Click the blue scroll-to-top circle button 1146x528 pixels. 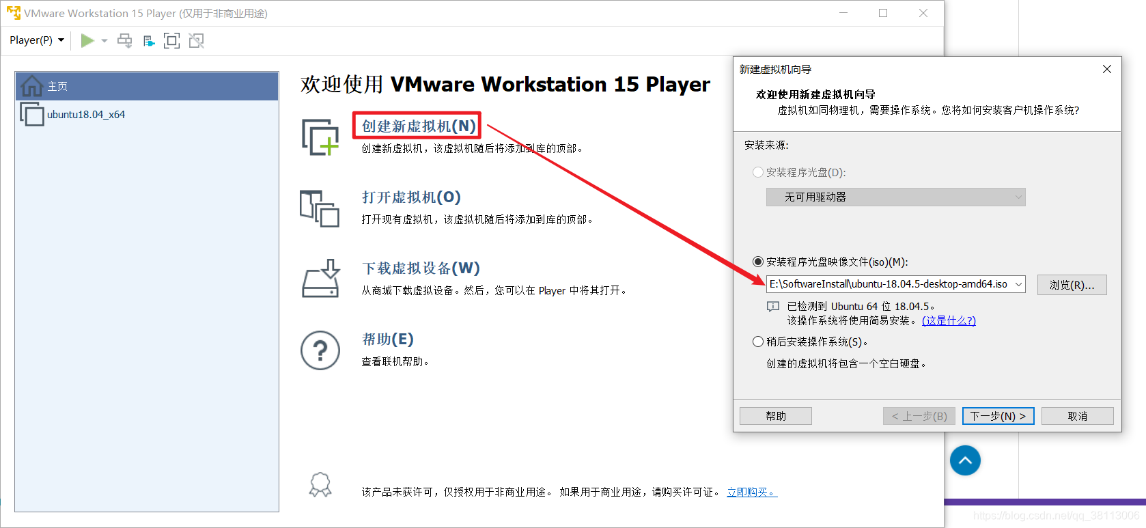[965, 460]
